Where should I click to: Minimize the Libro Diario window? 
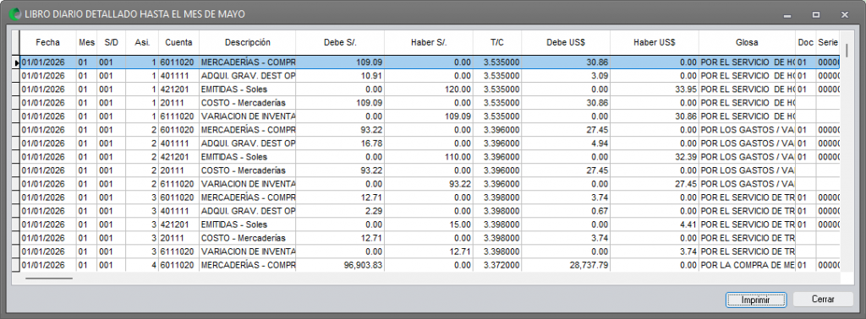(x=787, y=15)
